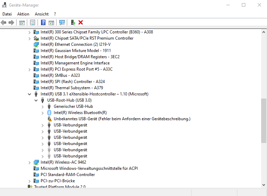Expand Intel(R) PCI Express Root Port #5
Image resolution: width=267 pixels, height=196 pixels.
point(30,70)
